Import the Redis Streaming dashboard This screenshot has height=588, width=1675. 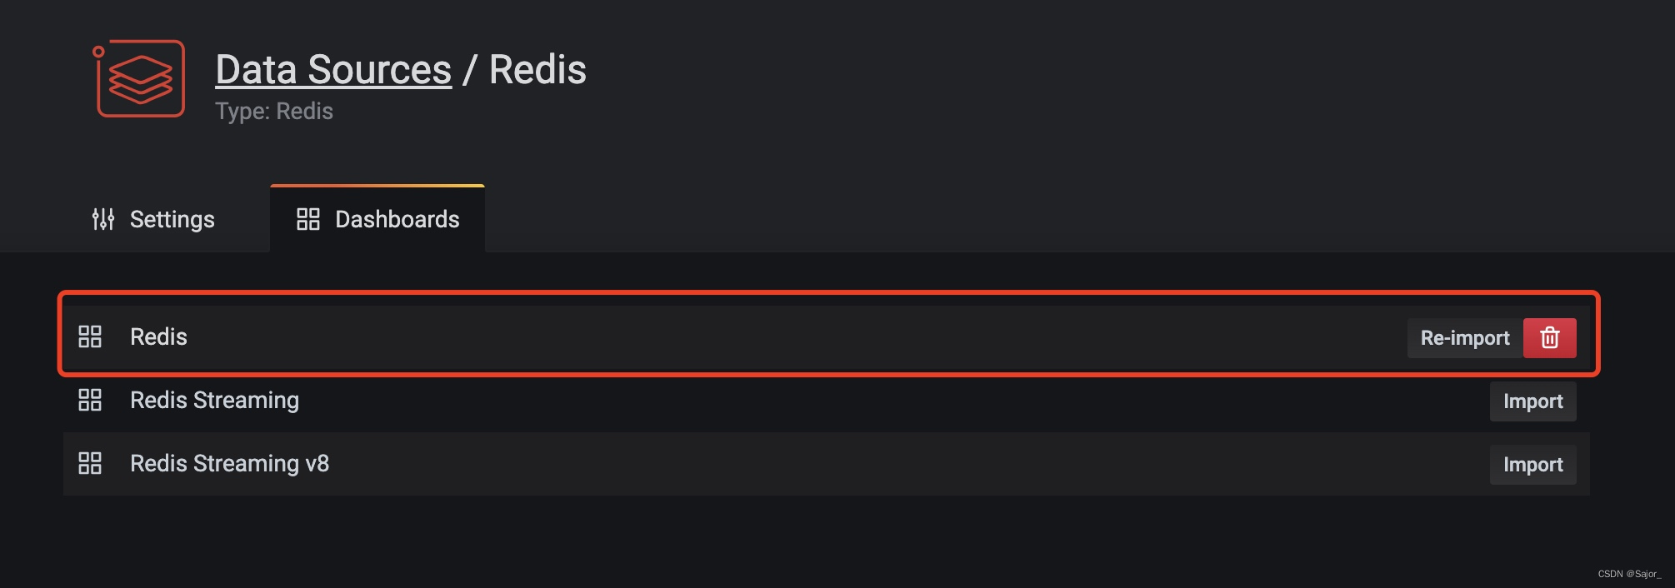pyautogui.click(x=1532, y=401)
